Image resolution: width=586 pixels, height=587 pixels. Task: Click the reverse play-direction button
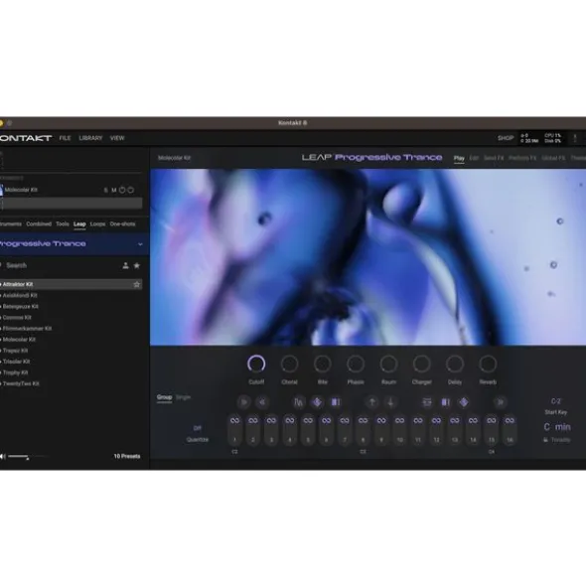[x=262, y=402]
